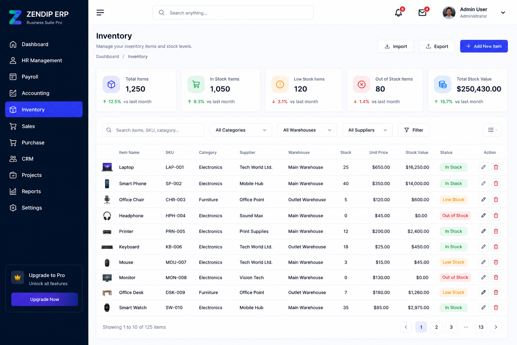
Task: Open the notifications bell
Action: [x=399, y=13]
